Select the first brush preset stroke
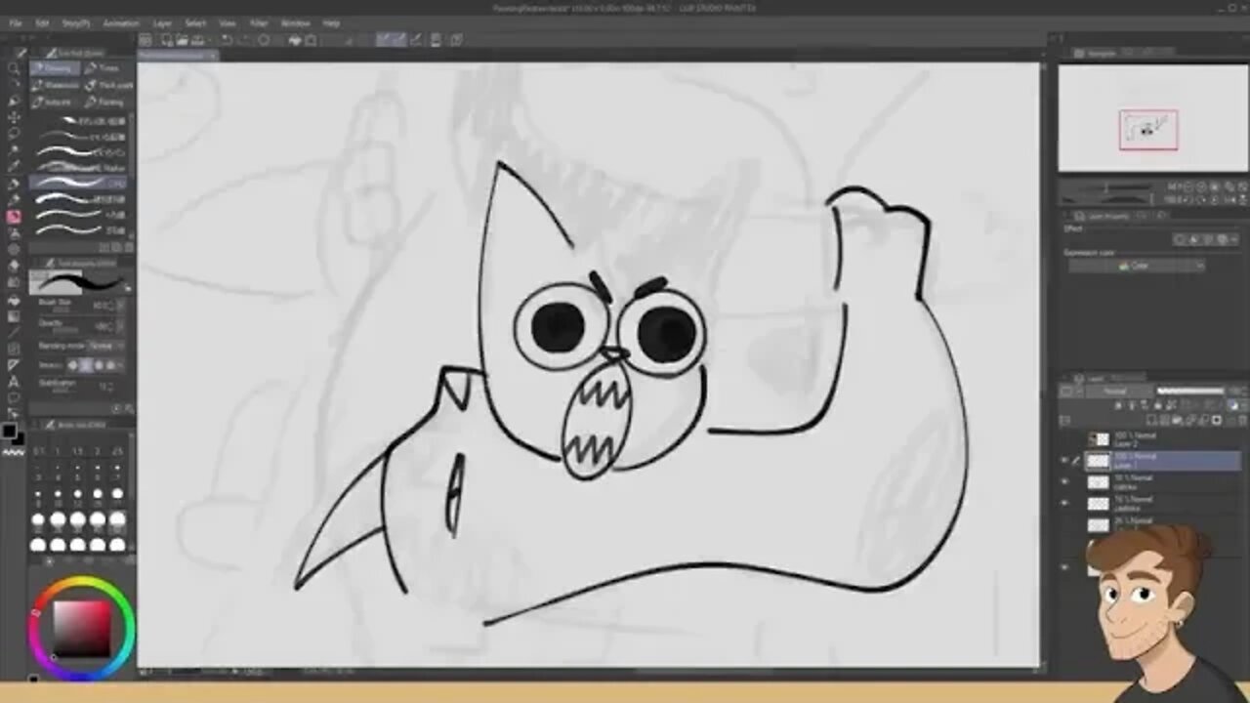 80,121
